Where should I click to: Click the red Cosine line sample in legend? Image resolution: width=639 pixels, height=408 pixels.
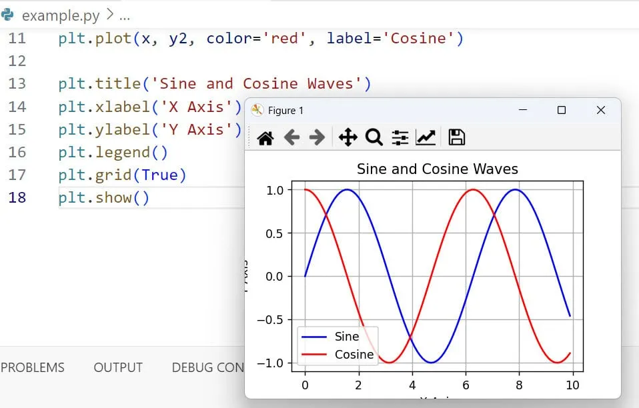click(x=314, y=355)
